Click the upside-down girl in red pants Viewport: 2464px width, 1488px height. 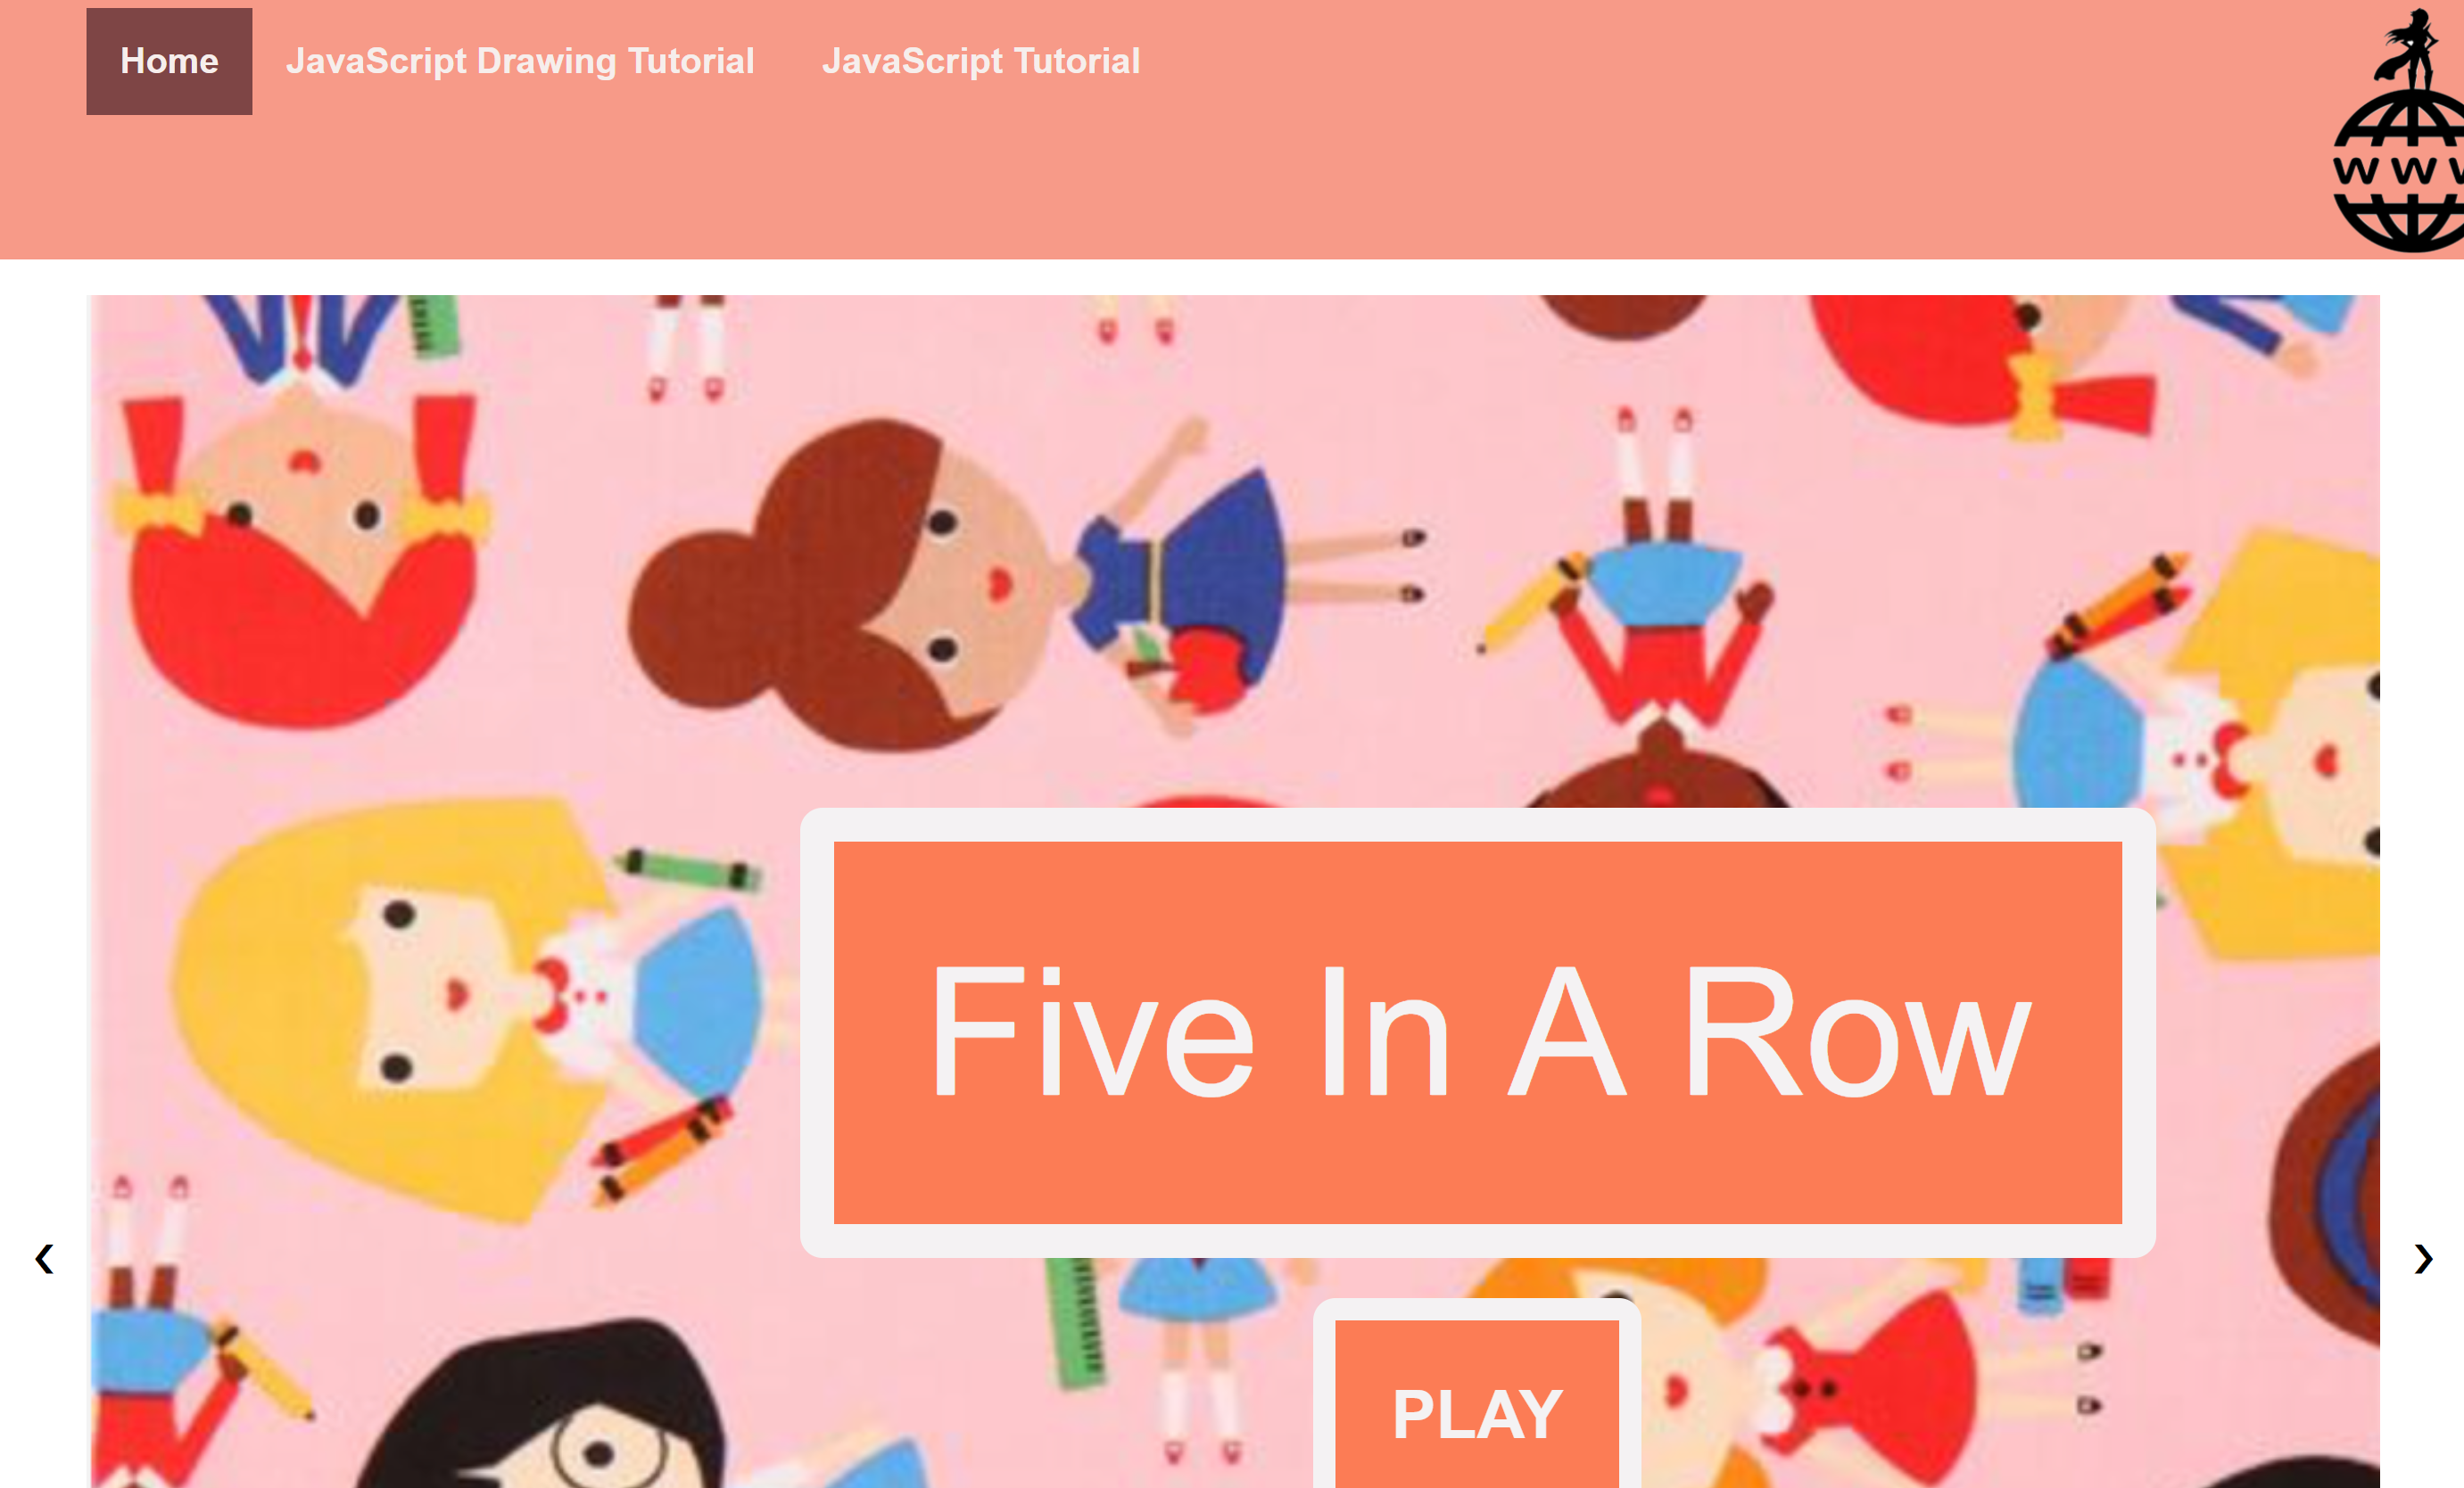(1655, 600)
